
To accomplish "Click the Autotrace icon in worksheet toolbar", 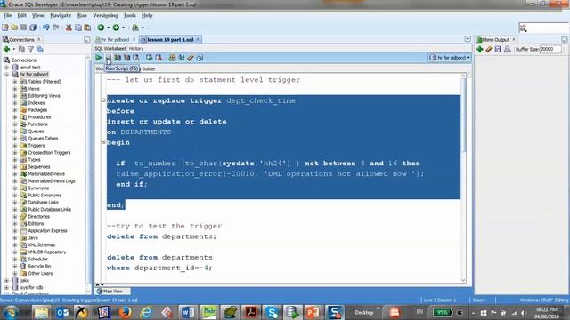I will click(126, 58).
